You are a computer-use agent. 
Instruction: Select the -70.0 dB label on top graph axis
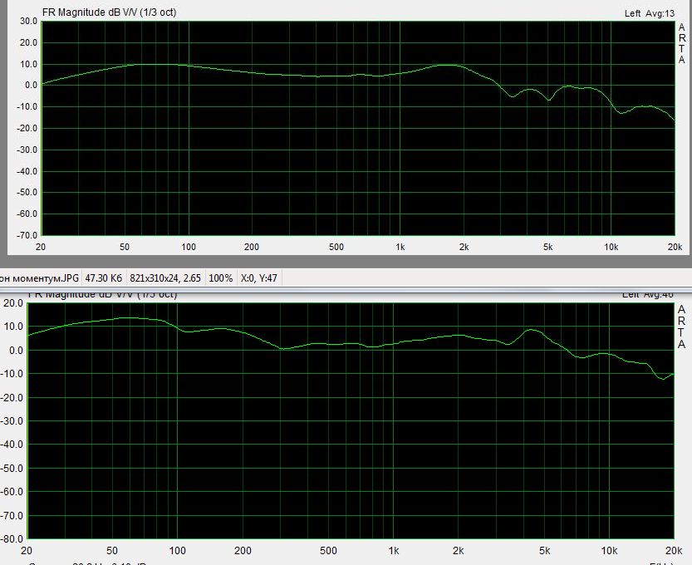pos(27,235)
